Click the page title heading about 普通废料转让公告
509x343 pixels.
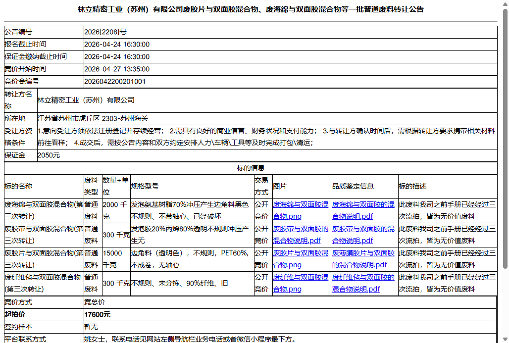click(251, 9)
